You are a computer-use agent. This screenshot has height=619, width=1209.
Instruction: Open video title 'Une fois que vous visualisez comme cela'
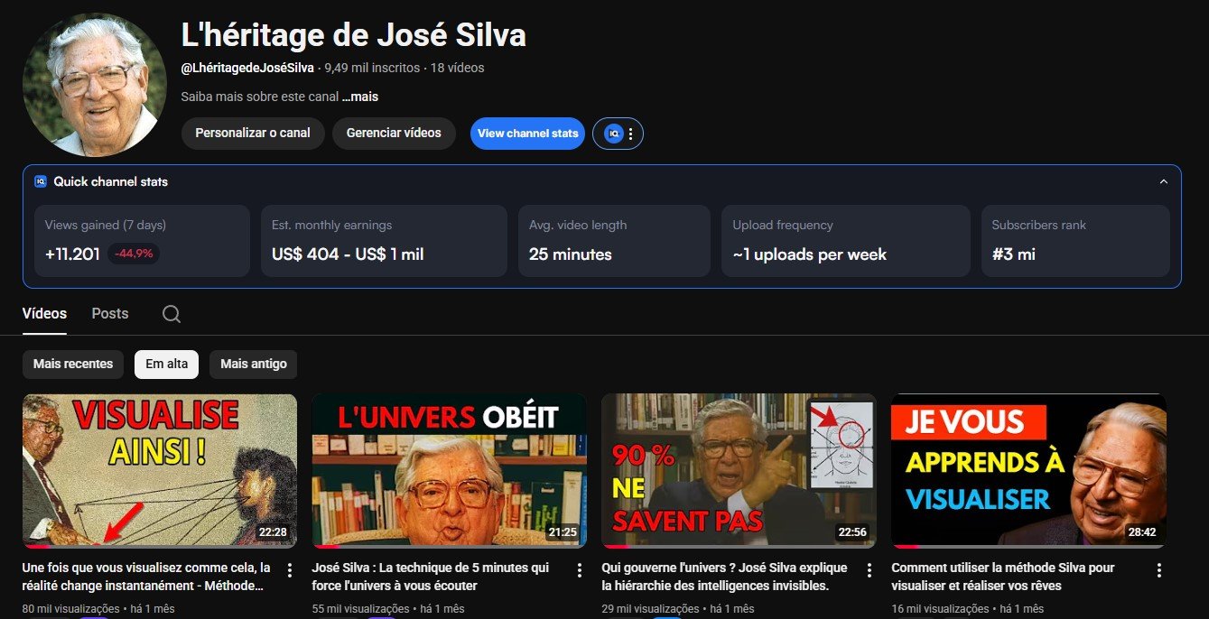(x=146, y=577)
